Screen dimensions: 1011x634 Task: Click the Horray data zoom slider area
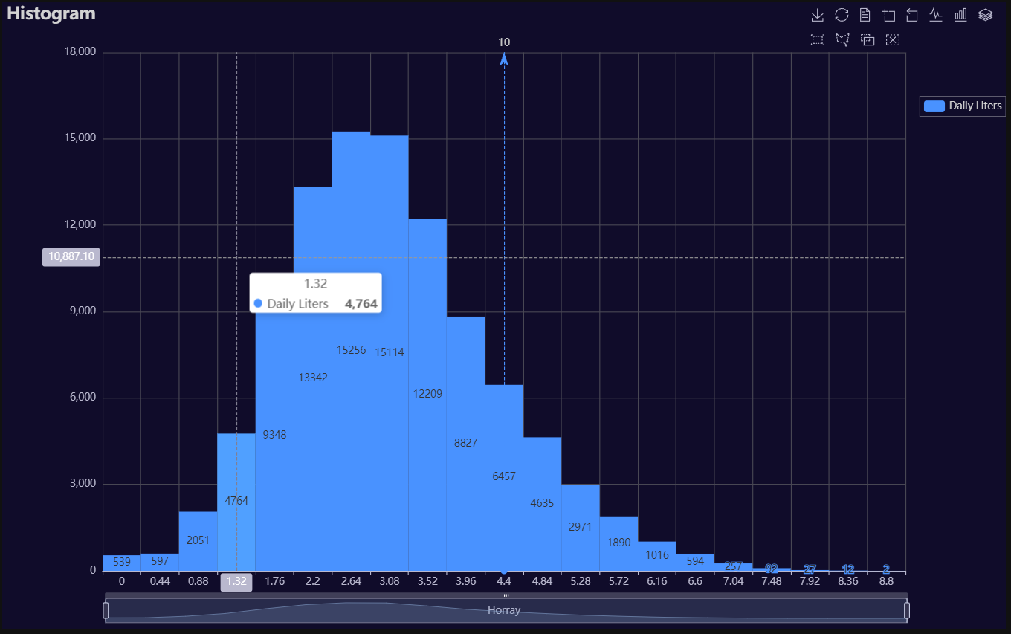point(505,609)
